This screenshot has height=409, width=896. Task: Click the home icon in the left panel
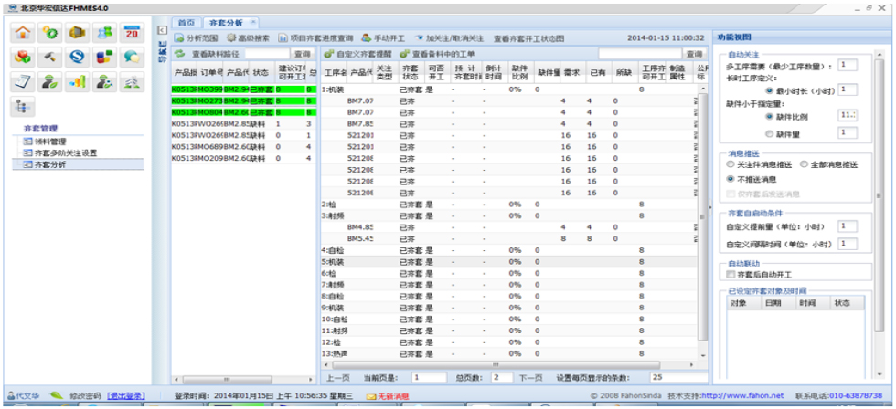tap(23, 32)
